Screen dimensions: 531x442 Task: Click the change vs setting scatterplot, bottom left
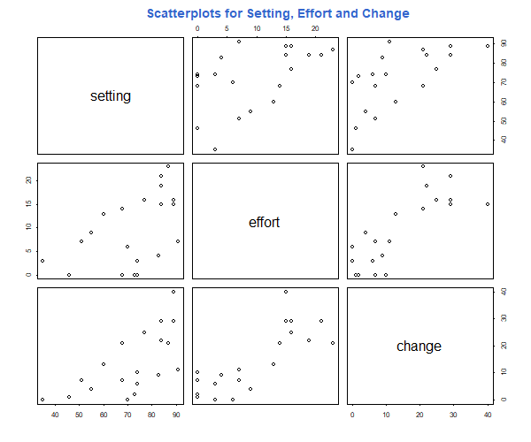click(111, 346)
